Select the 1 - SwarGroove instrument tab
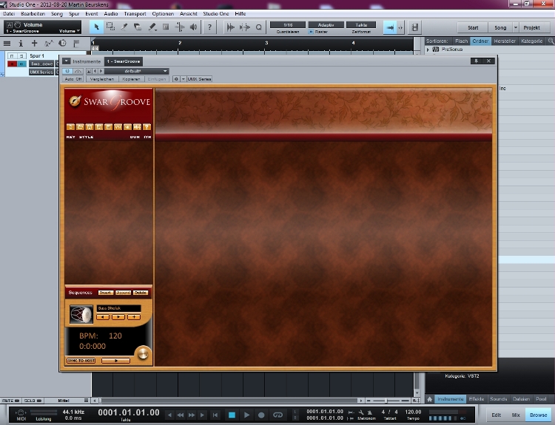555x425 pixels. [124, 61]
